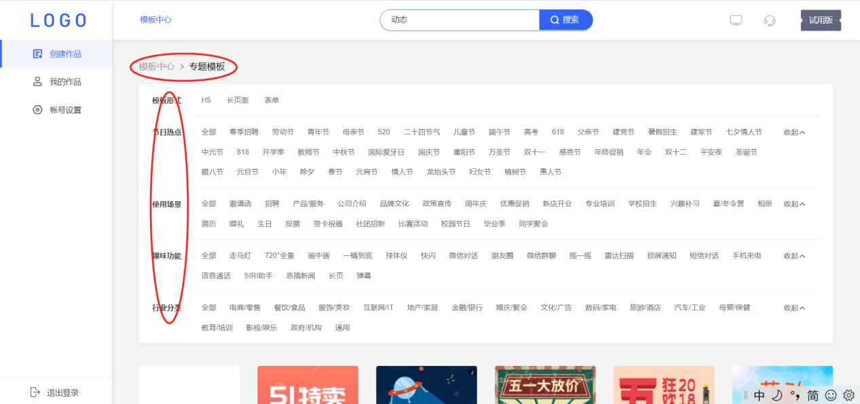This screenshot has width=860, height=404.
Task: Filter by 品牌文化 scenario
Action: pos(394,204)
